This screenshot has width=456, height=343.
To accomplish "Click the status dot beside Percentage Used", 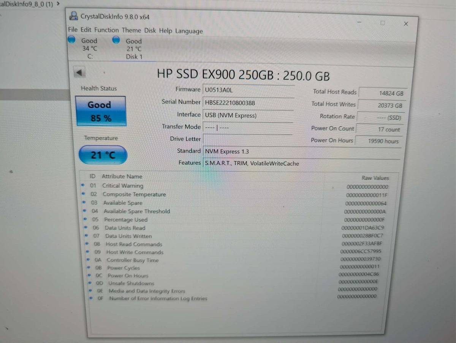I will click(85, 219).
